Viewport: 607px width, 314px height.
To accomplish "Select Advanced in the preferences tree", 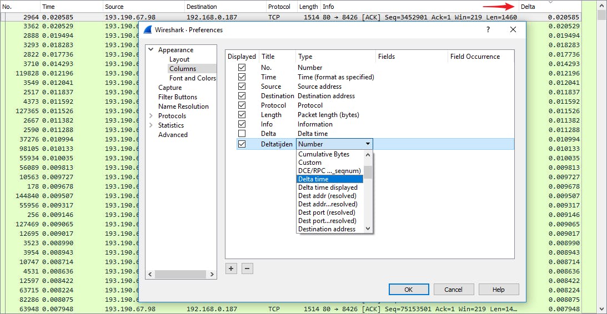I will (x=173, y=135).
